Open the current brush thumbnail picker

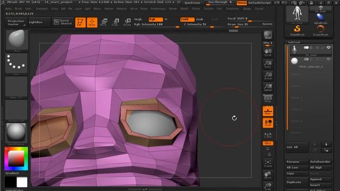pyautogui.click(x=16, y=40)
